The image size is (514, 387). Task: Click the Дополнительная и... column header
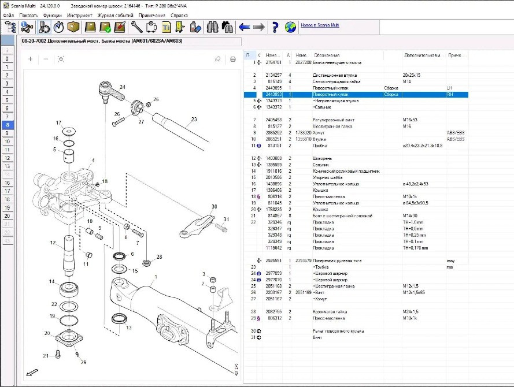point(424,55)
